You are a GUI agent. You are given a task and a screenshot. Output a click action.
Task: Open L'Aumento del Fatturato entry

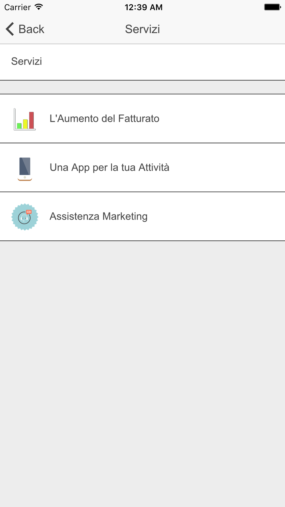(142, 119)
